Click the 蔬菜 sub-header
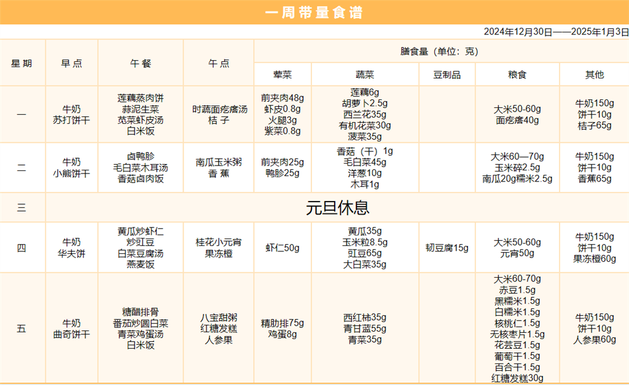The height and width of the screenshot is (385, 629). click(365, 74)
